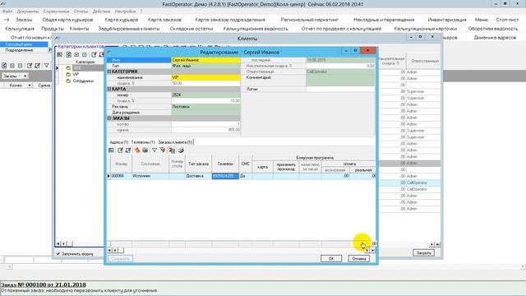This screenshot has height=296, width=526.
Task: Open the Файл menu
Action: coord(7,12)
